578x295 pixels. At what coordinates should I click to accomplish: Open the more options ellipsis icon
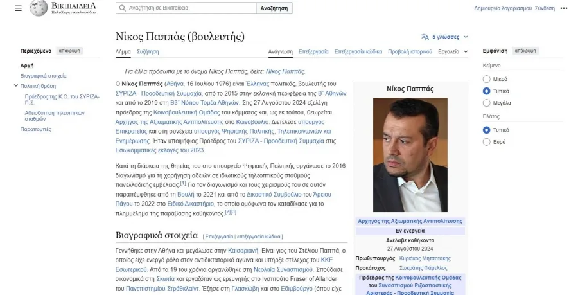click(x=564, y=8)
